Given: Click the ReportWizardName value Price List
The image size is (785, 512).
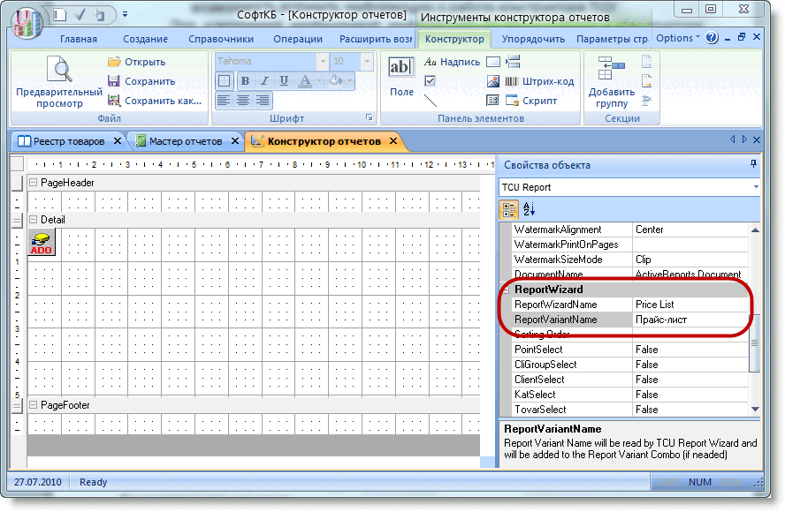Looking at the screenshot, I should (690, 305).
